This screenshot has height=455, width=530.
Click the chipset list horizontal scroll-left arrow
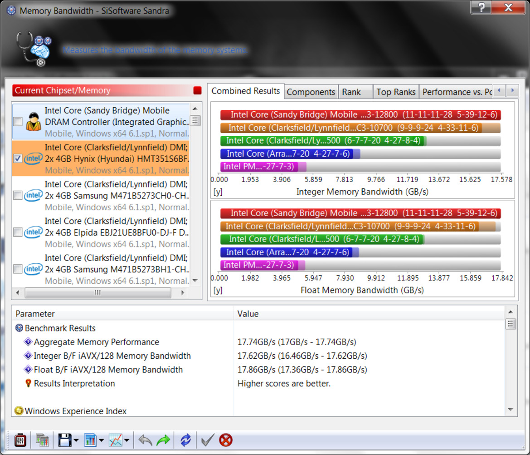tap(18, 292)
